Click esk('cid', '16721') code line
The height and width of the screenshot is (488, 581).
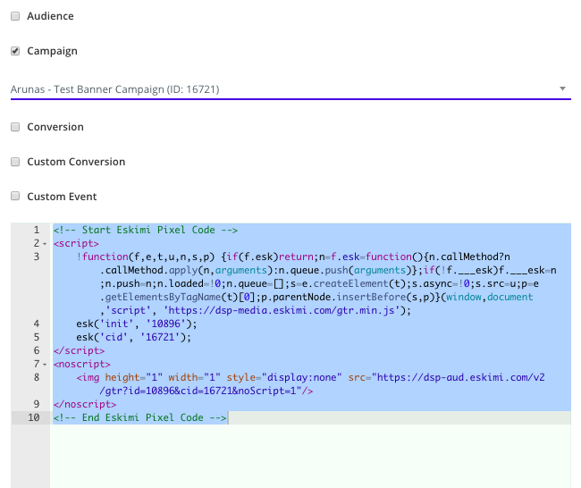coord(134,337)
